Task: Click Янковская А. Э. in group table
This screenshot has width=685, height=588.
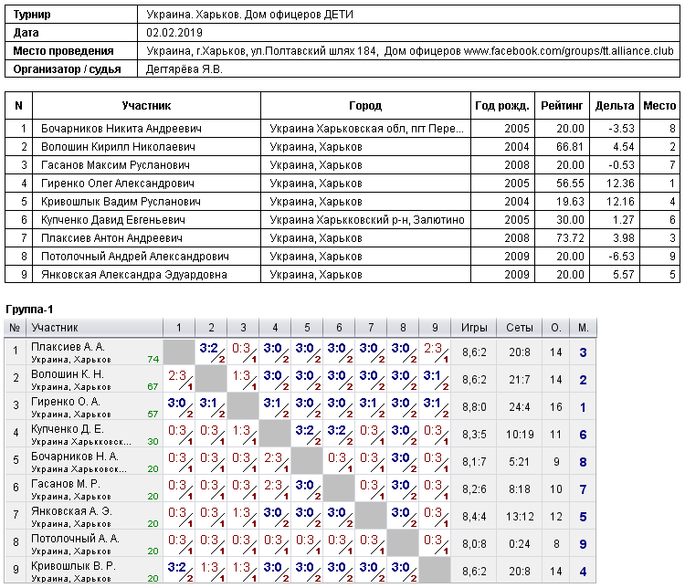Action: (71, 511)
